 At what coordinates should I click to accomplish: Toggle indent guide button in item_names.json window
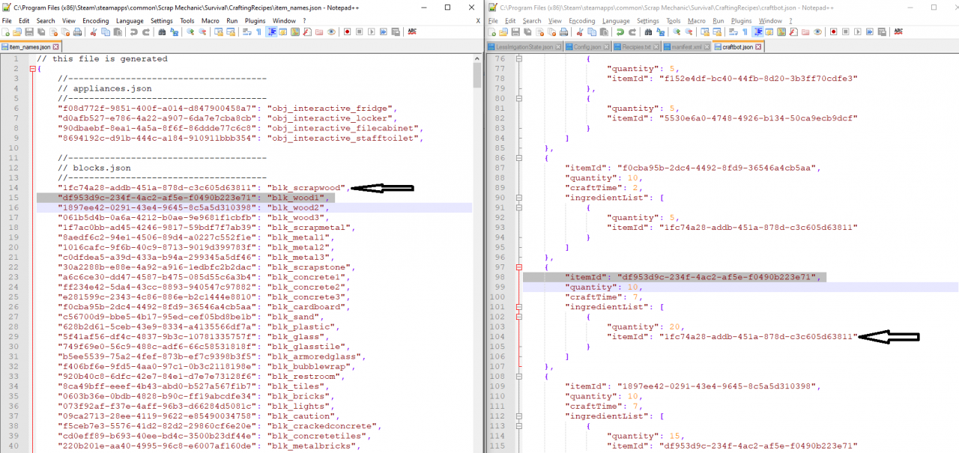pos(270,32)
